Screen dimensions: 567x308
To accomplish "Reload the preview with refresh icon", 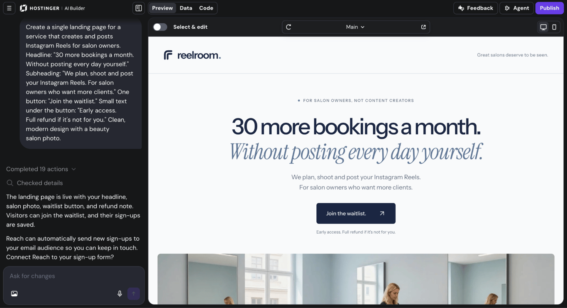I will click(288, 27).
